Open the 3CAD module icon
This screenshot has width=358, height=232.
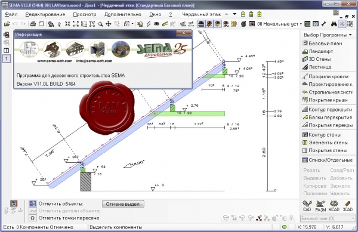tap(347, 206)
